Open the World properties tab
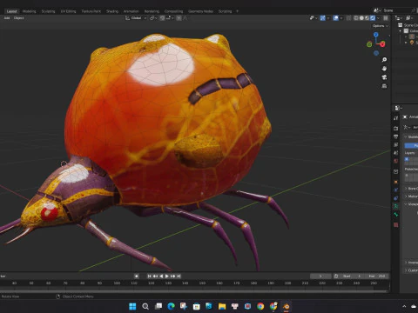 point(396,161)
